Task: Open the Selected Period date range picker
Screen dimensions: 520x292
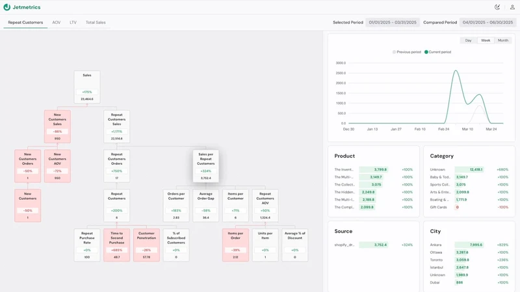Action: [393, 23]
